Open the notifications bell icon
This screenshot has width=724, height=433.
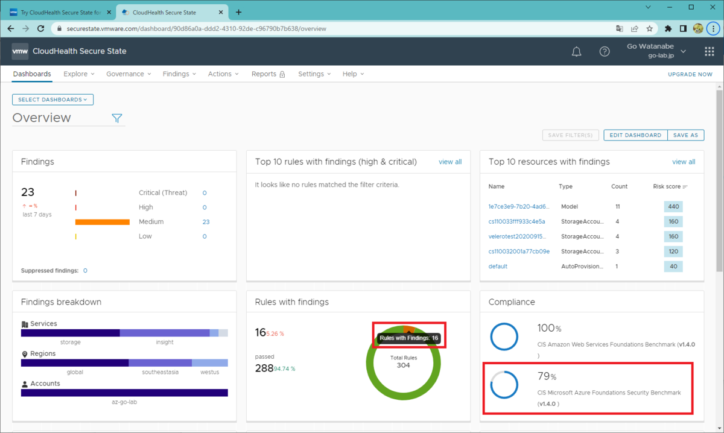click(x=576, y=52)
